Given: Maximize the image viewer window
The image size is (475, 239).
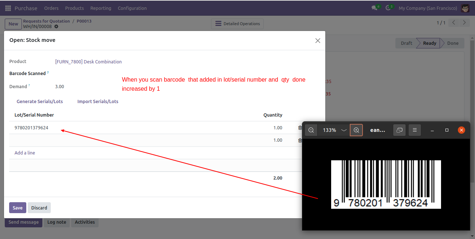Looking at the screenshot, I should click(447, 130).
